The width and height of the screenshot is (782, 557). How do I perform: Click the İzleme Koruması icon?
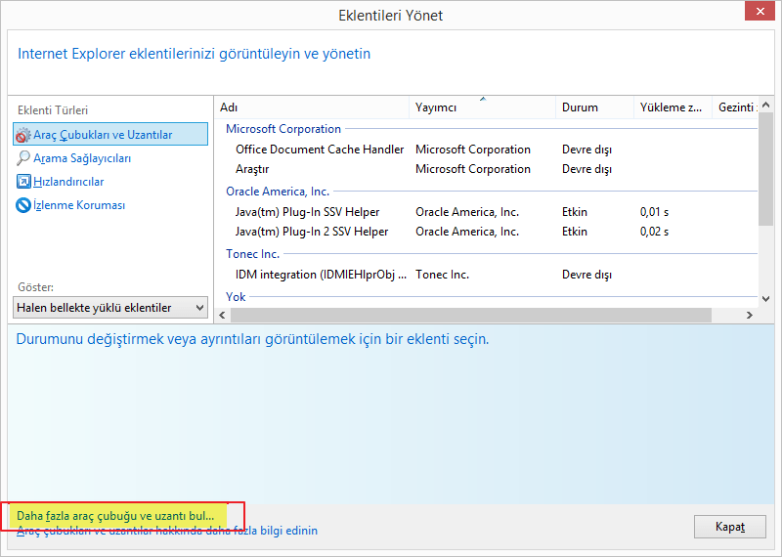23,205
